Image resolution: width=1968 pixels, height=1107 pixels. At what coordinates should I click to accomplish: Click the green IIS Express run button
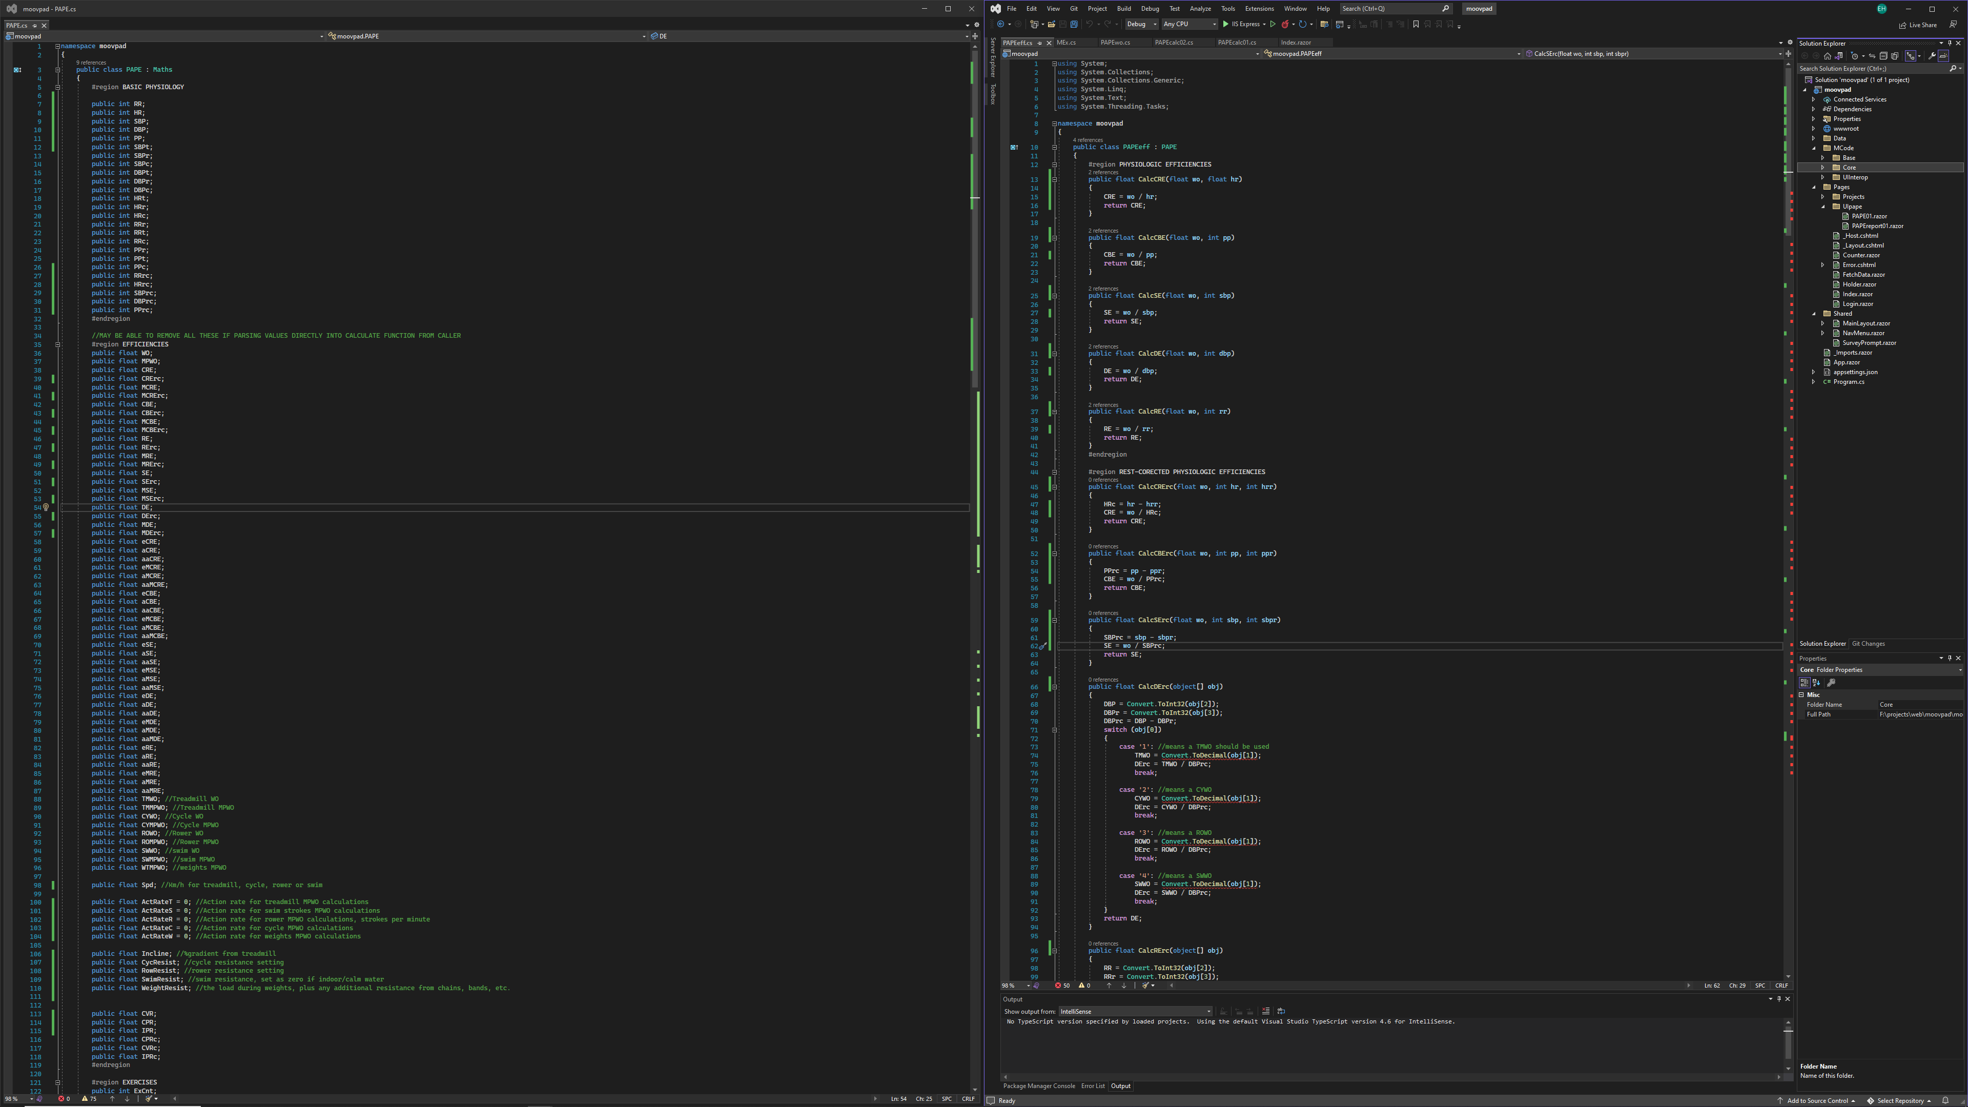pyautogui.click(x=1244, y=25)
